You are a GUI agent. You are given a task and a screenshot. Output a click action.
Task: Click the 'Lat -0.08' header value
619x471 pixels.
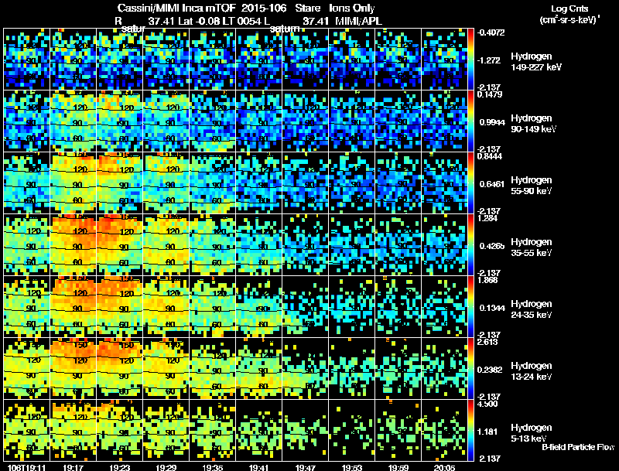pyautogui.click(x=199, y=21)
